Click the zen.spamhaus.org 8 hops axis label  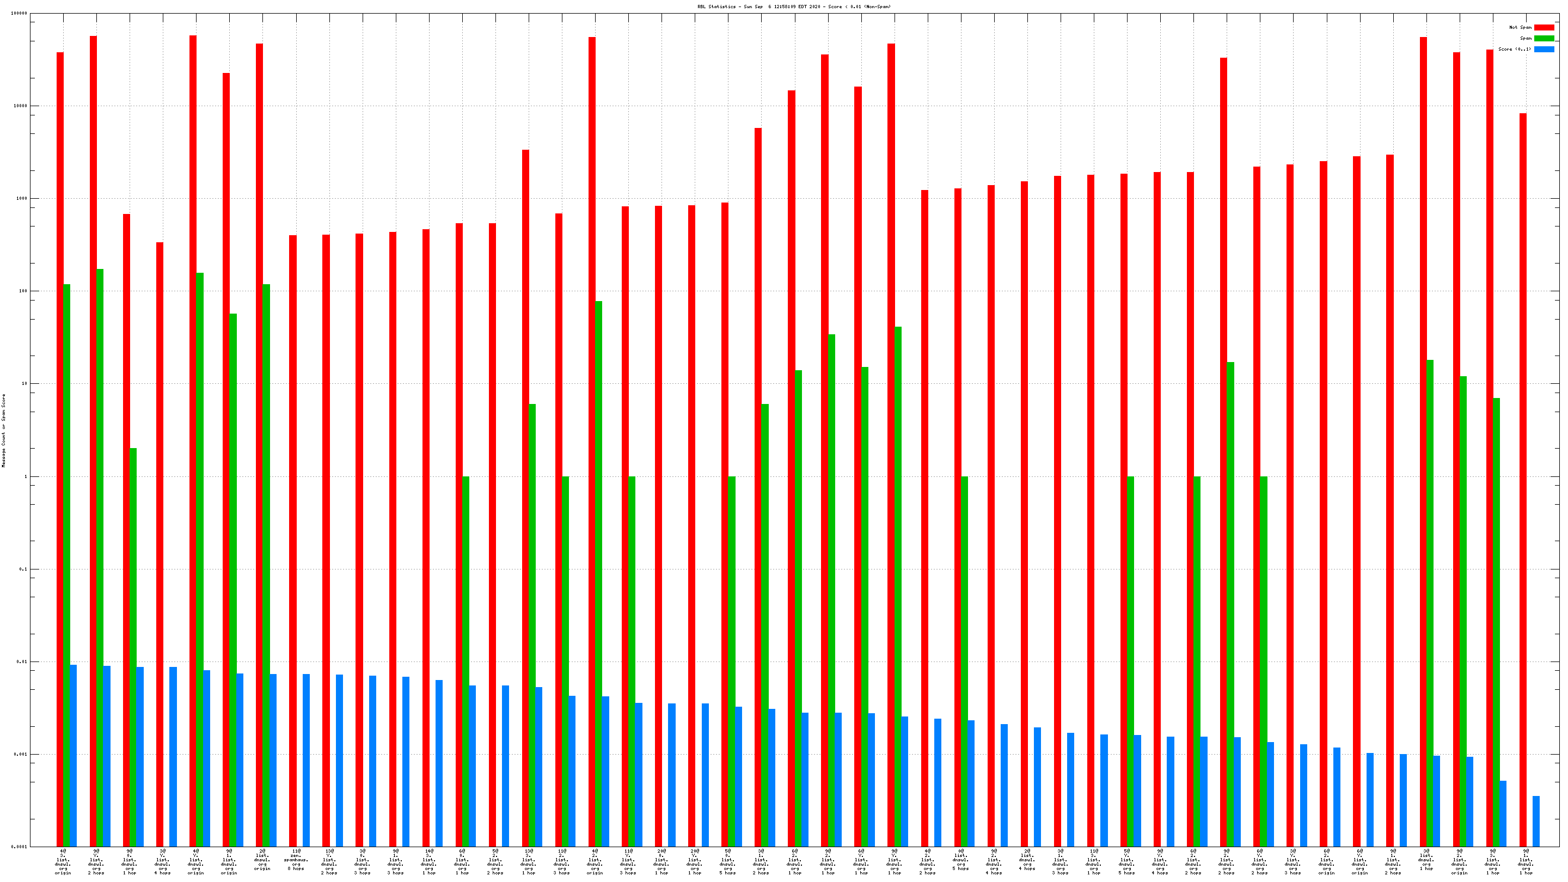tap(296, 860)
